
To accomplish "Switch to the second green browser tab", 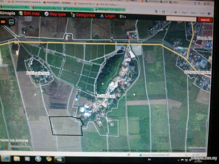I will tap(47, 8).
